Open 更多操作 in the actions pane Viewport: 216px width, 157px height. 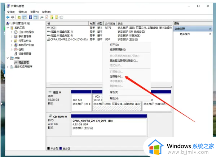click(193, 34)
